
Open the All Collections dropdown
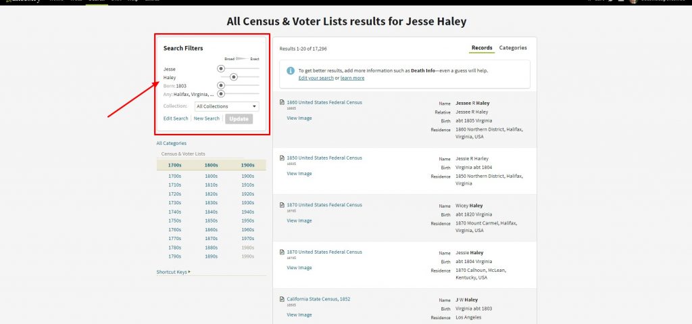[x=226, y=106]
